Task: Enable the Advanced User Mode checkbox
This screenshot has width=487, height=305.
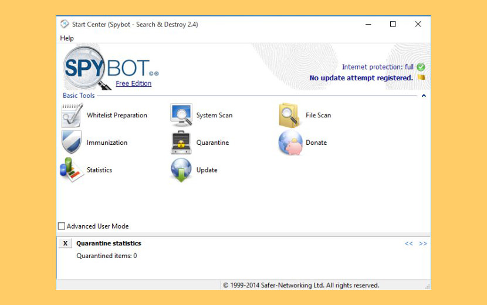Action: (62, 226)
